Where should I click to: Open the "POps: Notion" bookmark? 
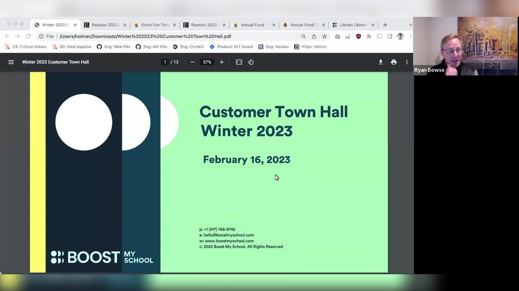[x=310, y=47]
